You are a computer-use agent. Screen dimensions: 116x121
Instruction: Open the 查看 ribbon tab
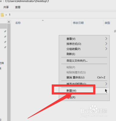(x=18, y=7)
